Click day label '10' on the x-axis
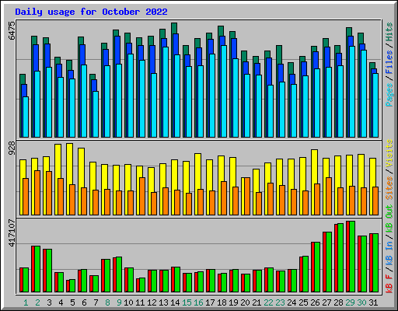Screen dimensions: 398x311 pos(128,302)
